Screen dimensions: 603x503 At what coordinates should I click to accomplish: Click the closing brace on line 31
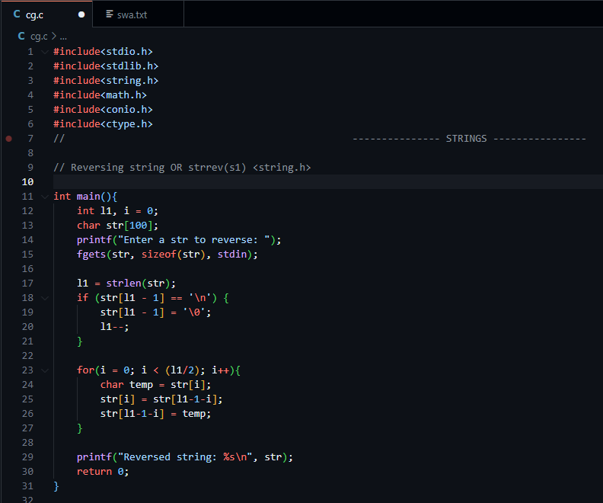(56, 486)
